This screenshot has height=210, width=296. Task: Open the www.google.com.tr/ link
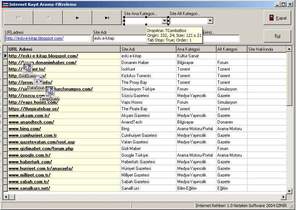(29, 155)
